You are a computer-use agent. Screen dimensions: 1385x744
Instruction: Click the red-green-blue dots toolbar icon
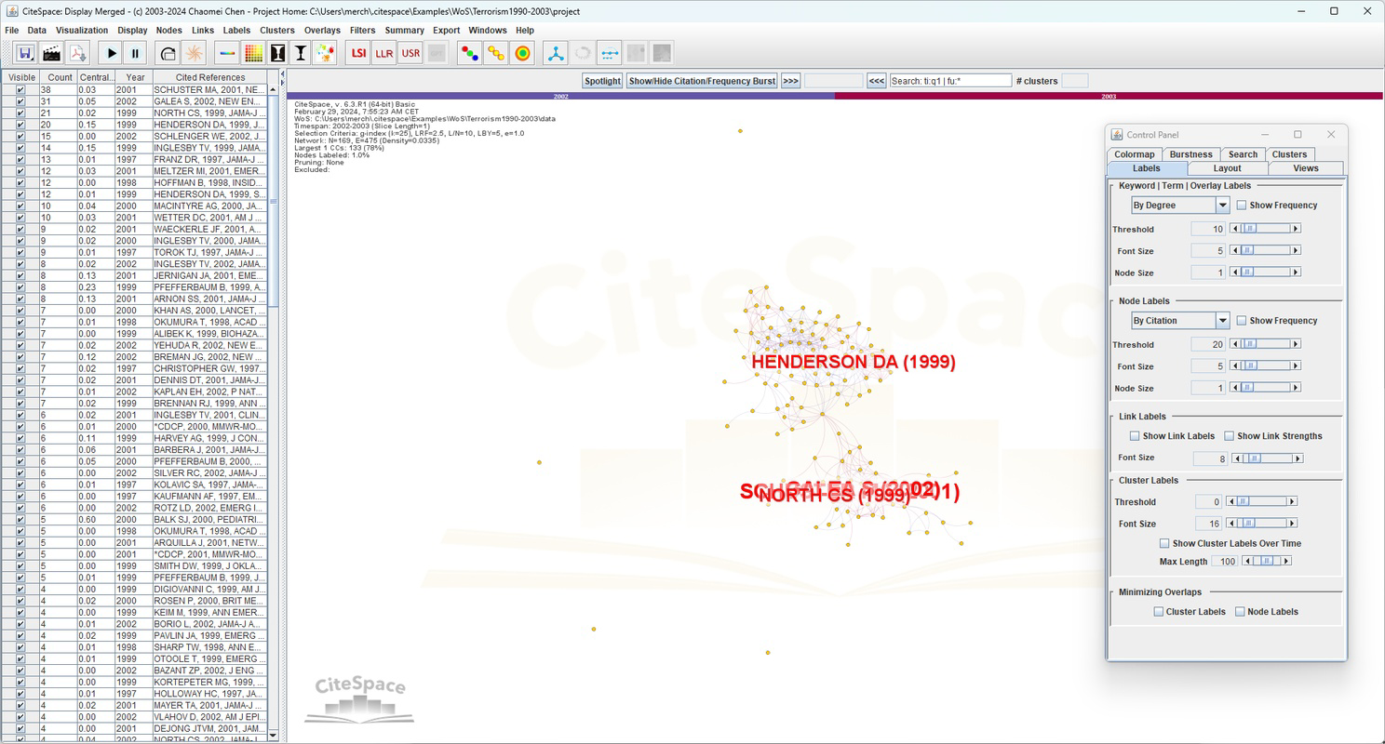point(470,53)
